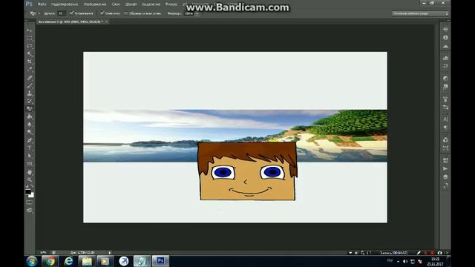Select the Paint Bucket tool
This screenshot has width=475, height=267.
point(30,116)
